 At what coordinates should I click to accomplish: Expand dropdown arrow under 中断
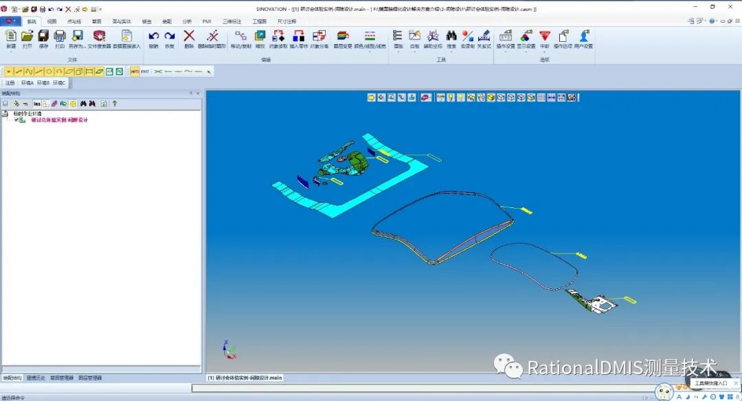tap(545, 52)
